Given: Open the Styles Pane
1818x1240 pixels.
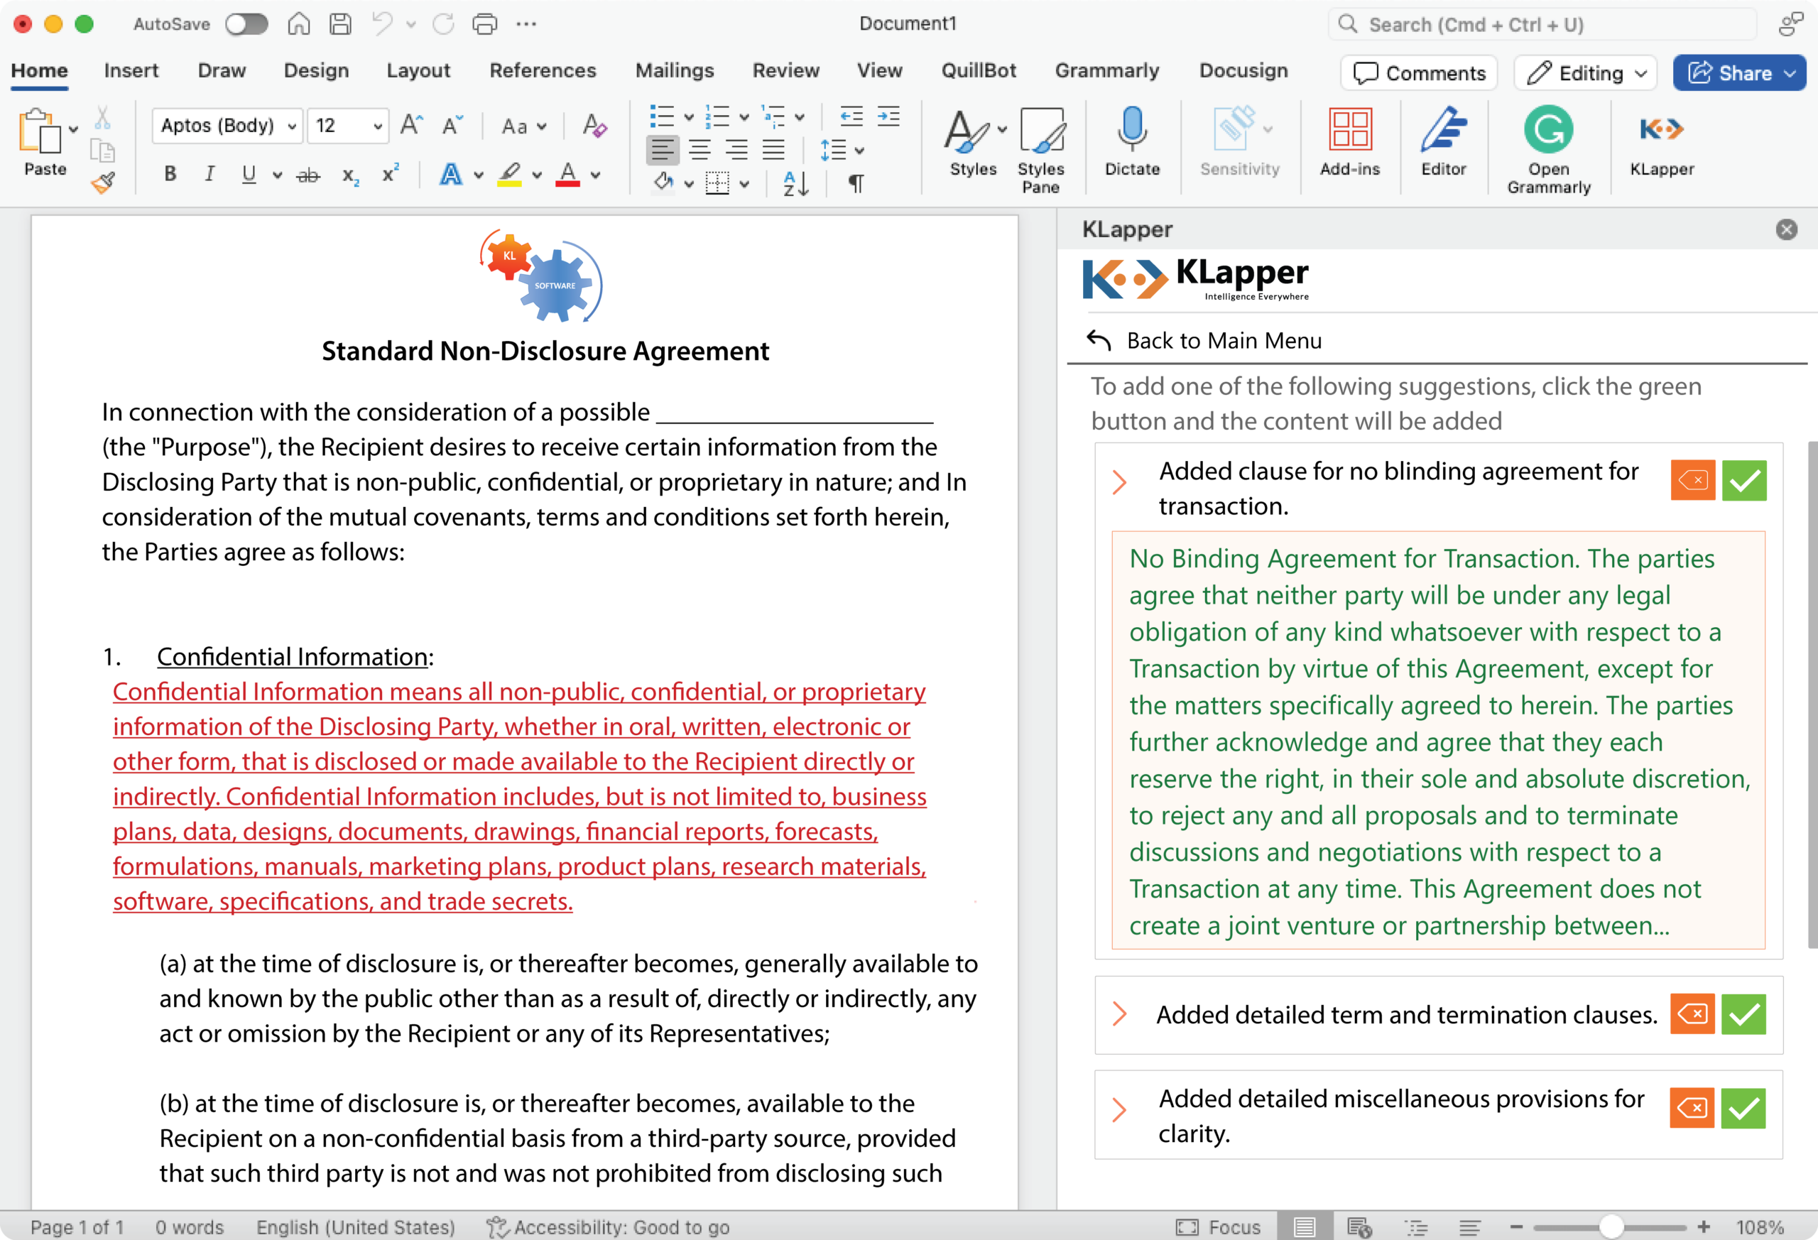Looking at the screenshot, I should pos(1042,148).
